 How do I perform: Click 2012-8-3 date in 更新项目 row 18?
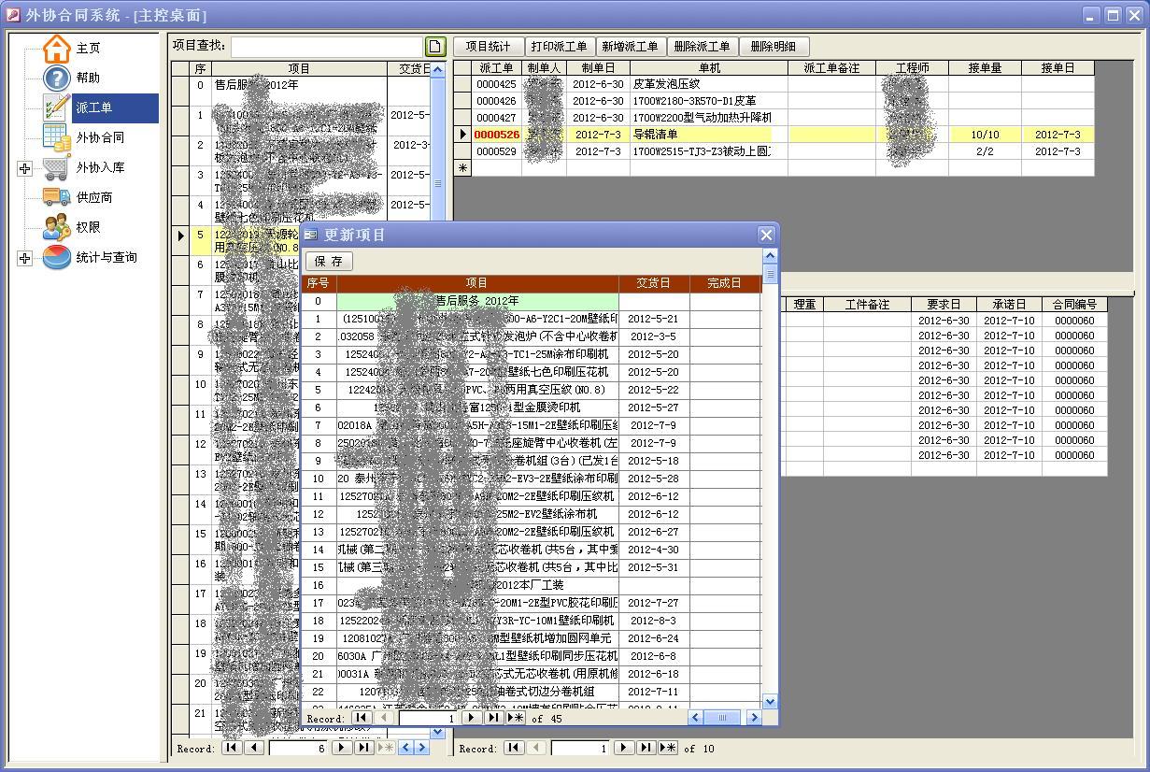click(x=654, y=621)
